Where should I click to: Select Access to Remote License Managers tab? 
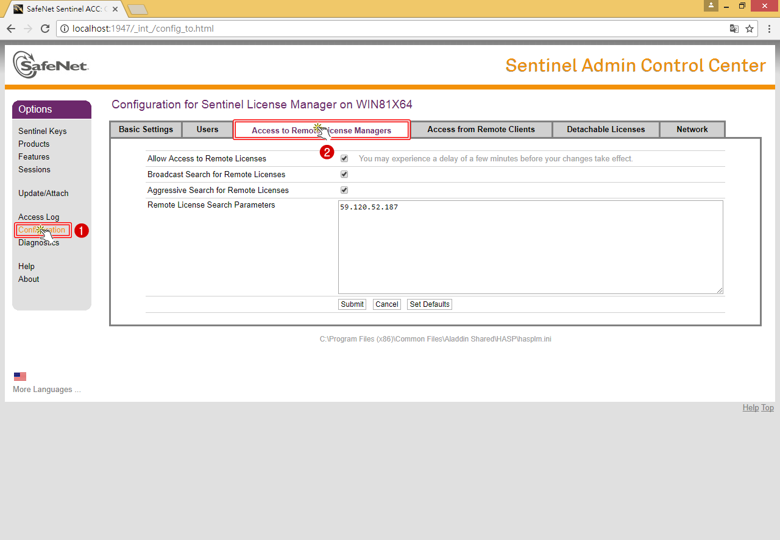click(x=322, y=130)
